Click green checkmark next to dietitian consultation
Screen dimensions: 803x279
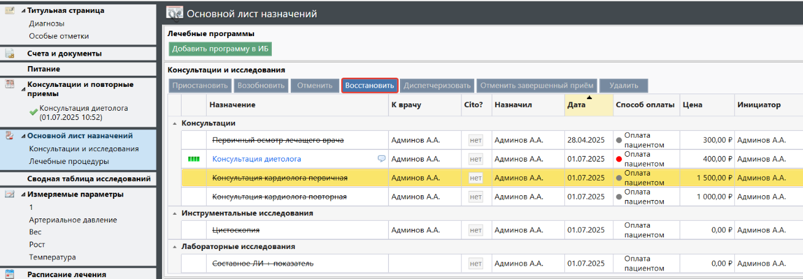[33, 113]
